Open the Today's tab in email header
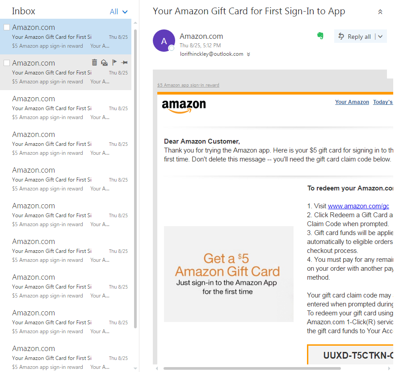 [x=383, y=102]
